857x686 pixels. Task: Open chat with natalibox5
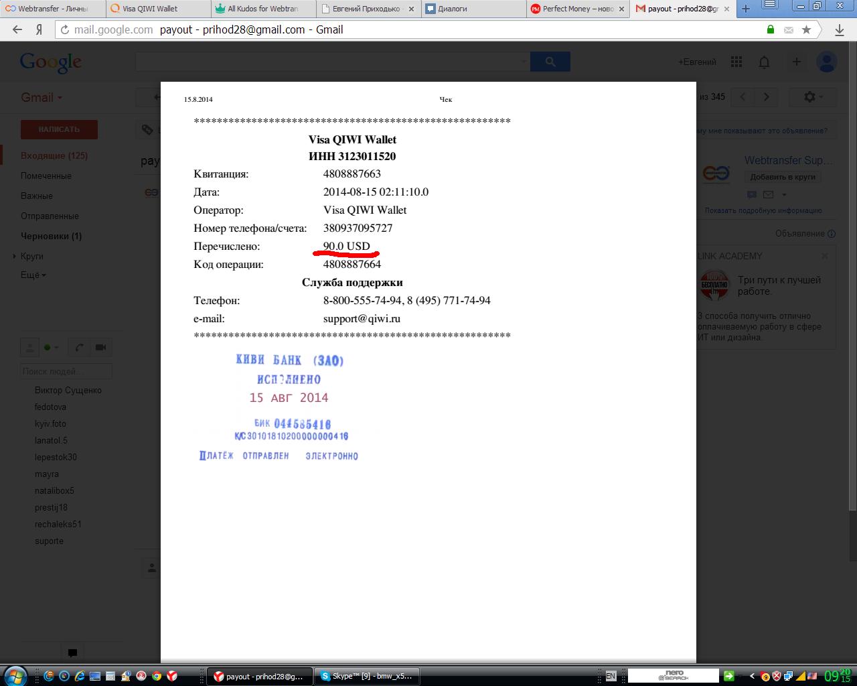(x=54, y=490)
